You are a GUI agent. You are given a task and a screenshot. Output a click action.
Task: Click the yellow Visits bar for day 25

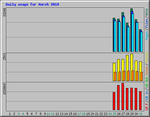[114, 72]
